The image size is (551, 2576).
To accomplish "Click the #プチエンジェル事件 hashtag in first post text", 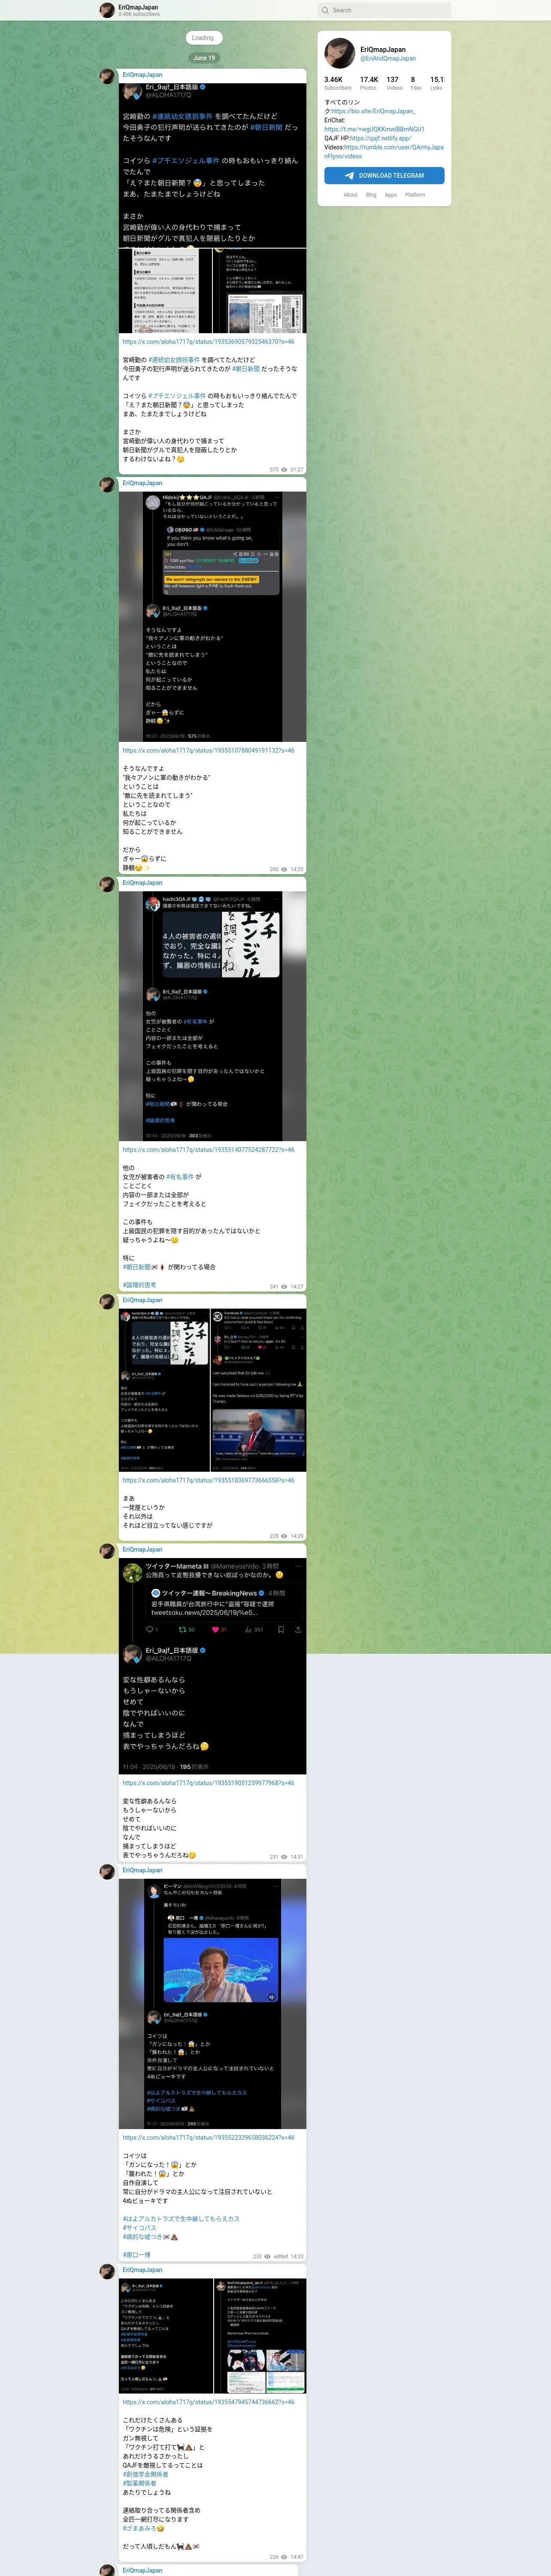I will 177,396.
